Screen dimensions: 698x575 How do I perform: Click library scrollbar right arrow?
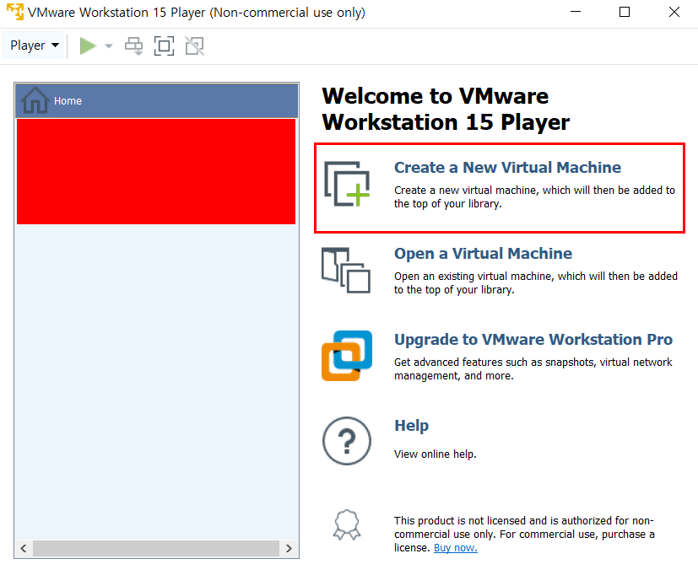click(289, 548)
